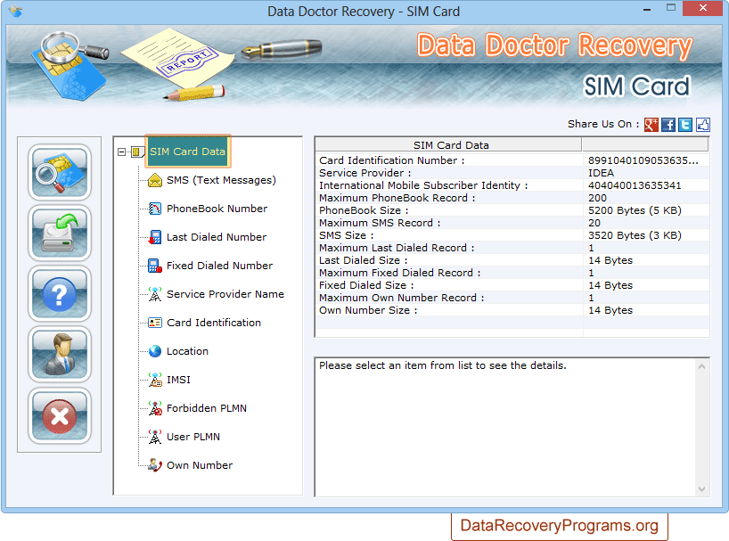This screenshot has width=729, height=541.
Task: Select PhoneBook Number in the tree
Action: point(217,209)
